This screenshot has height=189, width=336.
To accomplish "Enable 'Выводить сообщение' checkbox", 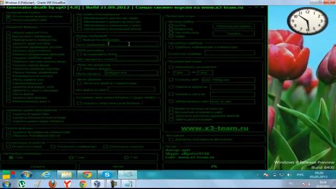I will 79,40.
